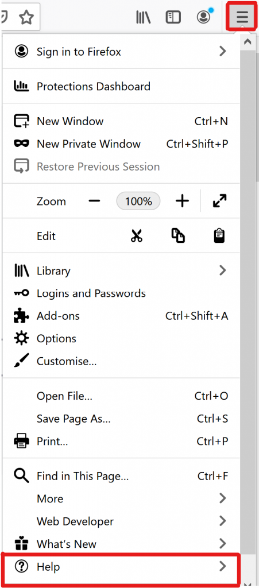Click the Cut scissors icon
Screen dimensions: 259x588
(137, 236)
